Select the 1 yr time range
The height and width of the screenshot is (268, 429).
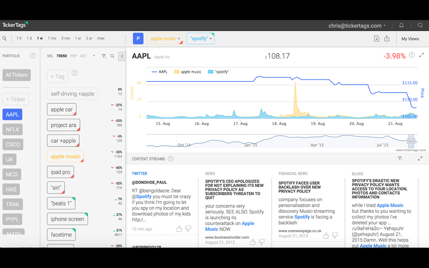point(78,38)
